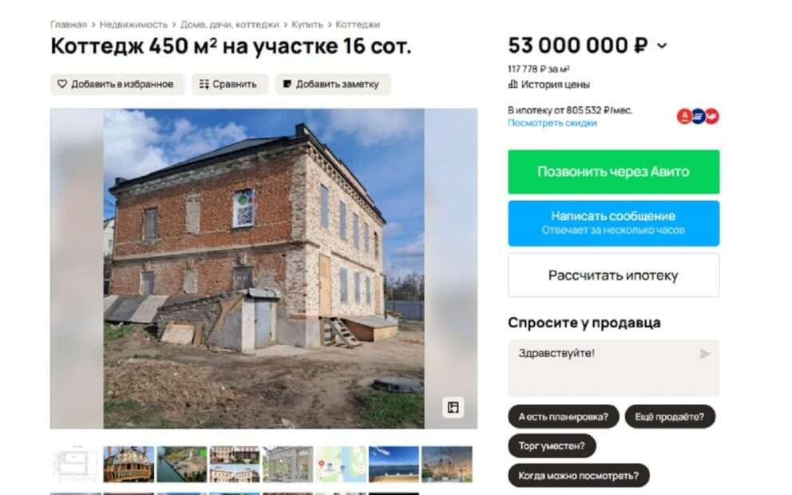Go to the Главная breadcrumb

tap(69, 24)
